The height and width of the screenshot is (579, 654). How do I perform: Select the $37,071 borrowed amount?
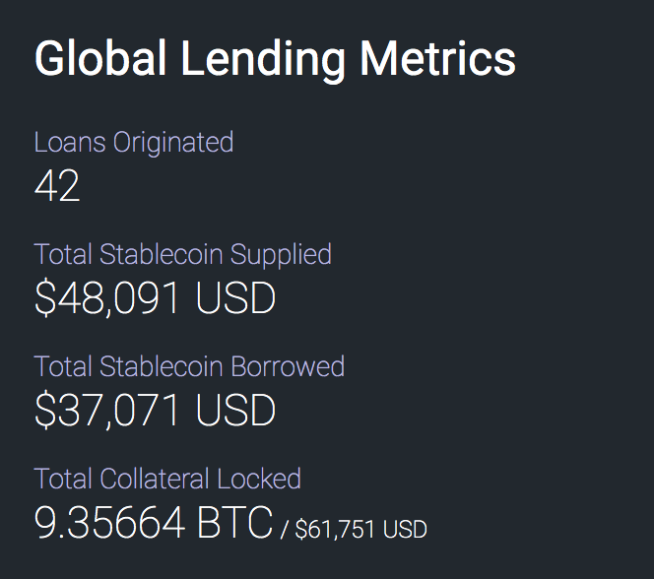[x=107, y=411]
